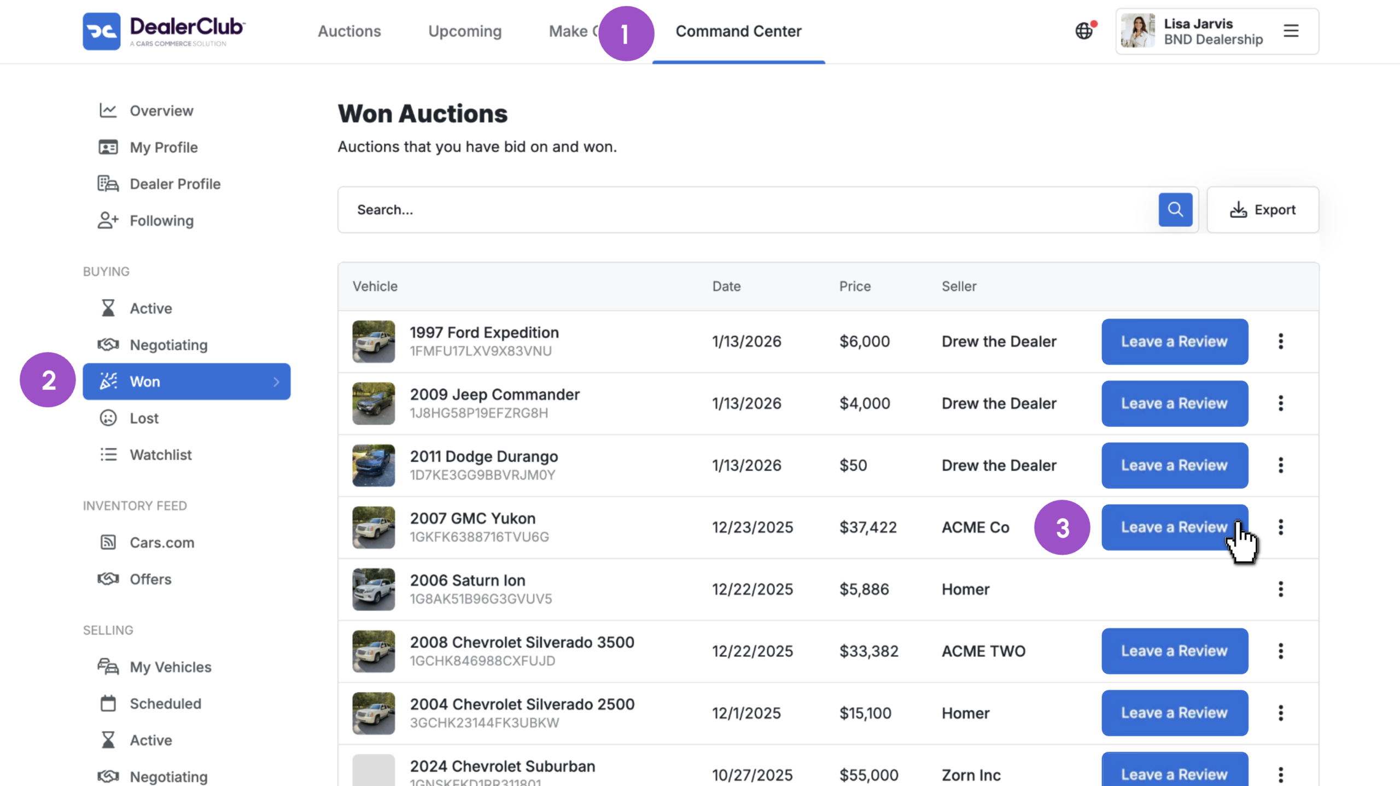Click VIN 1G8AK51B96G3GVUV5
The image size is (1400, 786).
481,599
